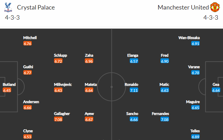Click the Crystal Palace club crest
Viewport: 223px width, 140px height.
coord(8,7)
